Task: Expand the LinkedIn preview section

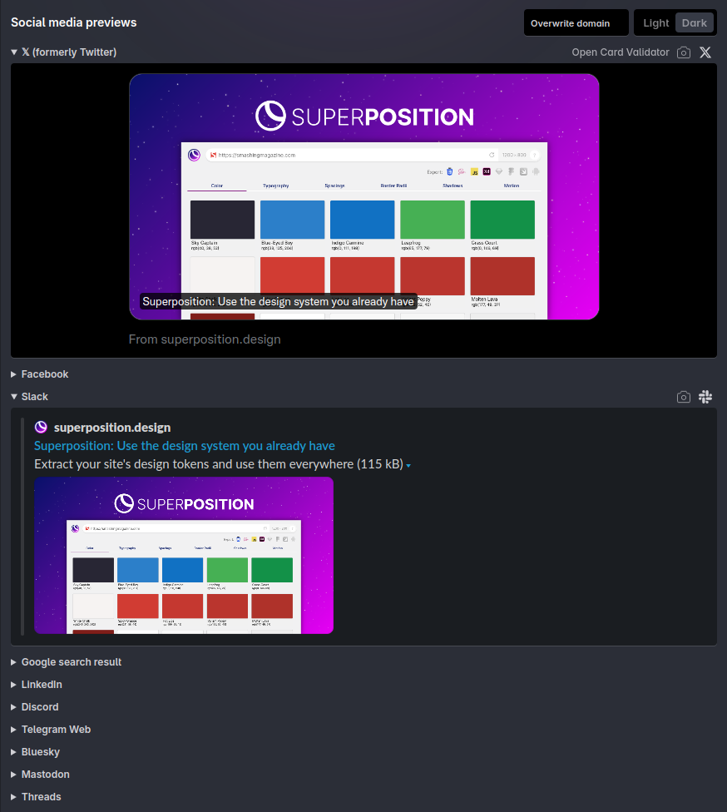Action: click(x=37, y=685)
